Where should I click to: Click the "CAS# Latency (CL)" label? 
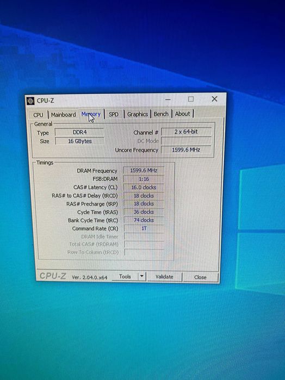point(95,188)
